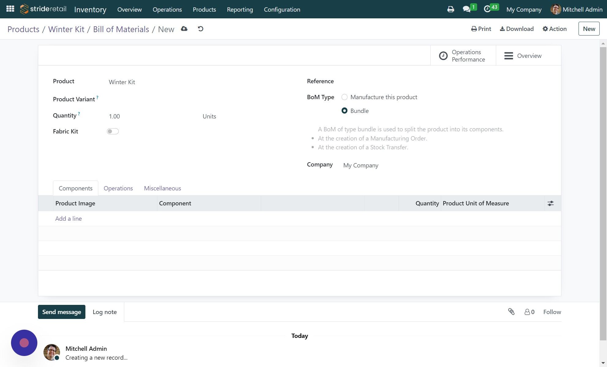Select 'Manufacture this product' BoM type

[x=344, y=97]
